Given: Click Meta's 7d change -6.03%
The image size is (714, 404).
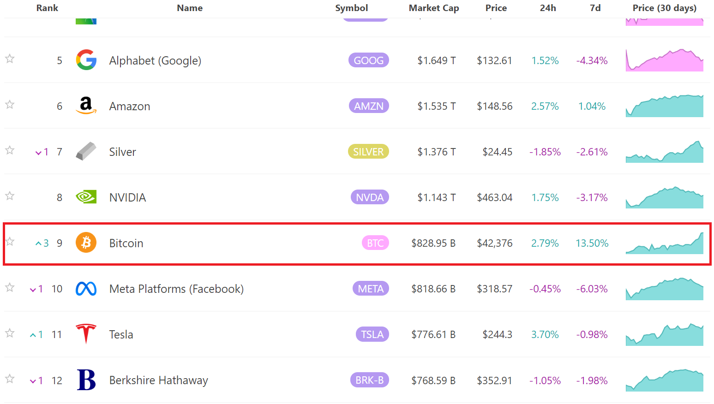Looking at the screenshot, I should tap(592, 289).
